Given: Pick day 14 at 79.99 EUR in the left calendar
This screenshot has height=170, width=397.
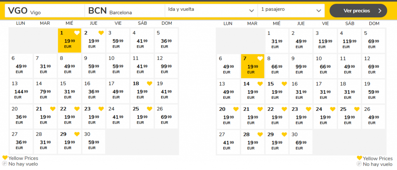Looking at the screenshot, I should point(45,91).
